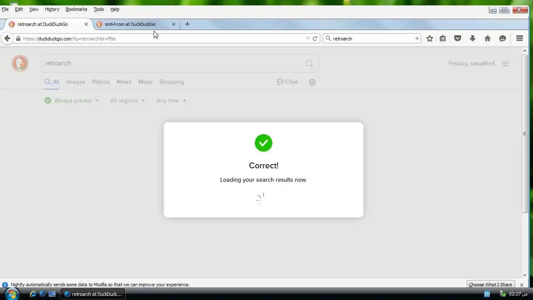Switch to Shopping results

172,82
